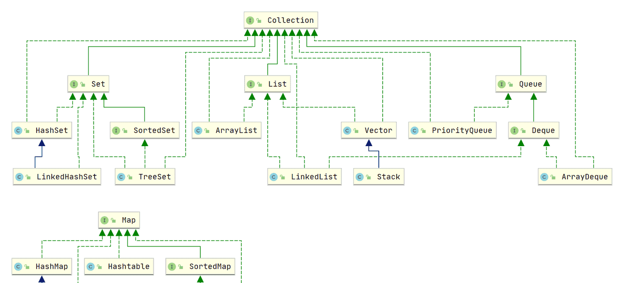Click the class icon beside PriorityQueue
This screenshot has width=624, height=283.
414,131
